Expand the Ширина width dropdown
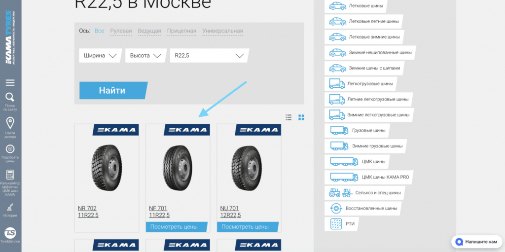Image resolution: width=505 pixels, height=252 pixels. point(101,55)
